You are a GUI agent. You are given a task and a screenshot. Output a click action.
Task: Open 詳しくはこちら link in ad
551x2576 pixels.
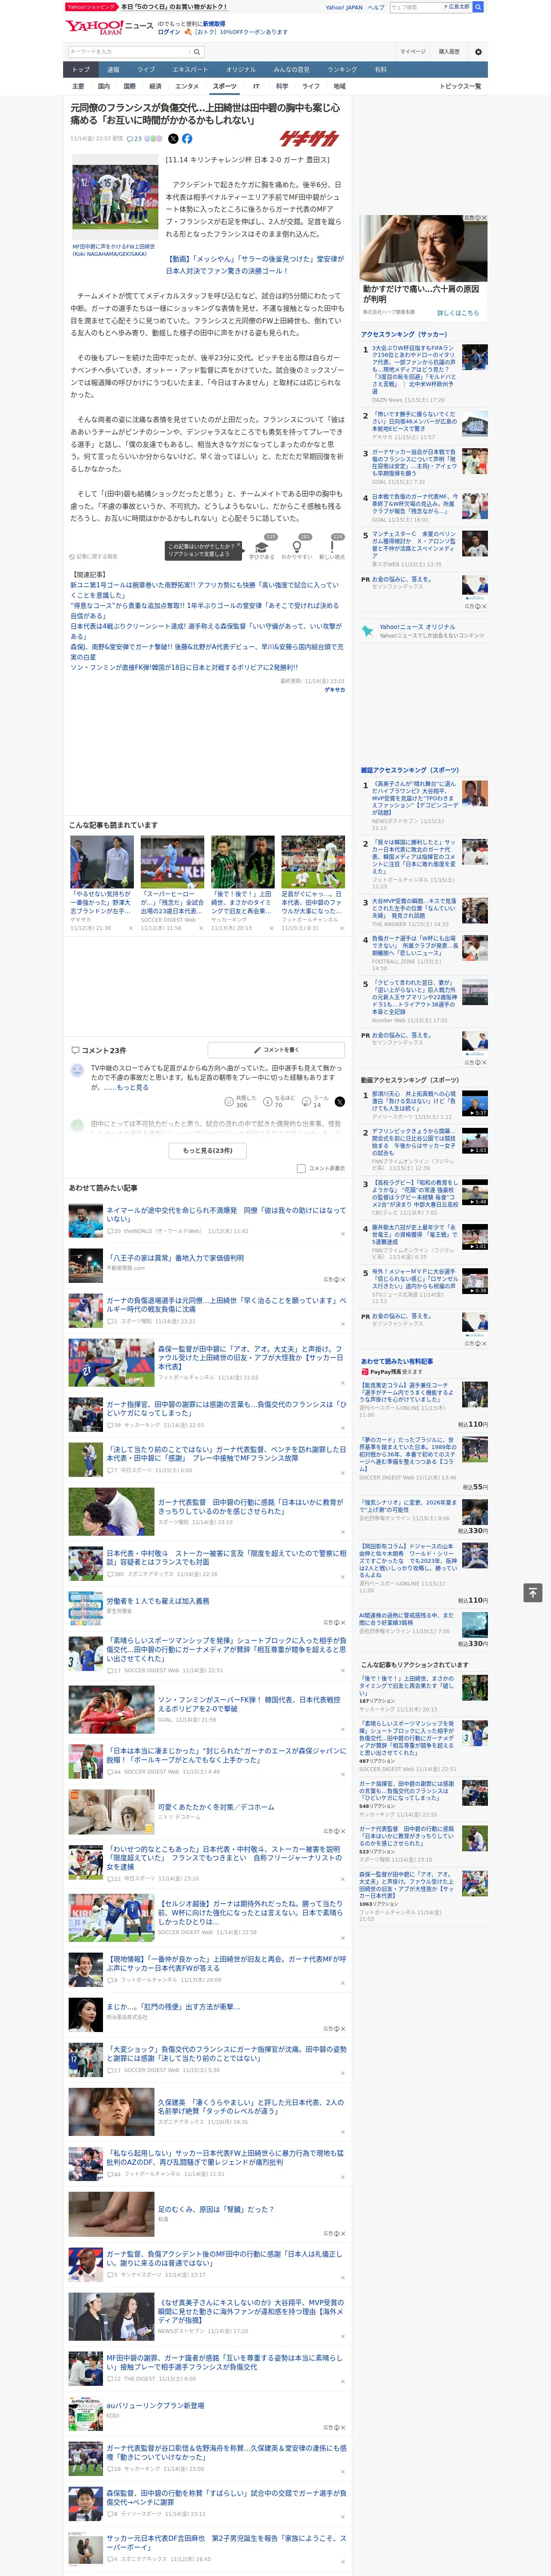tap(458, 313)
